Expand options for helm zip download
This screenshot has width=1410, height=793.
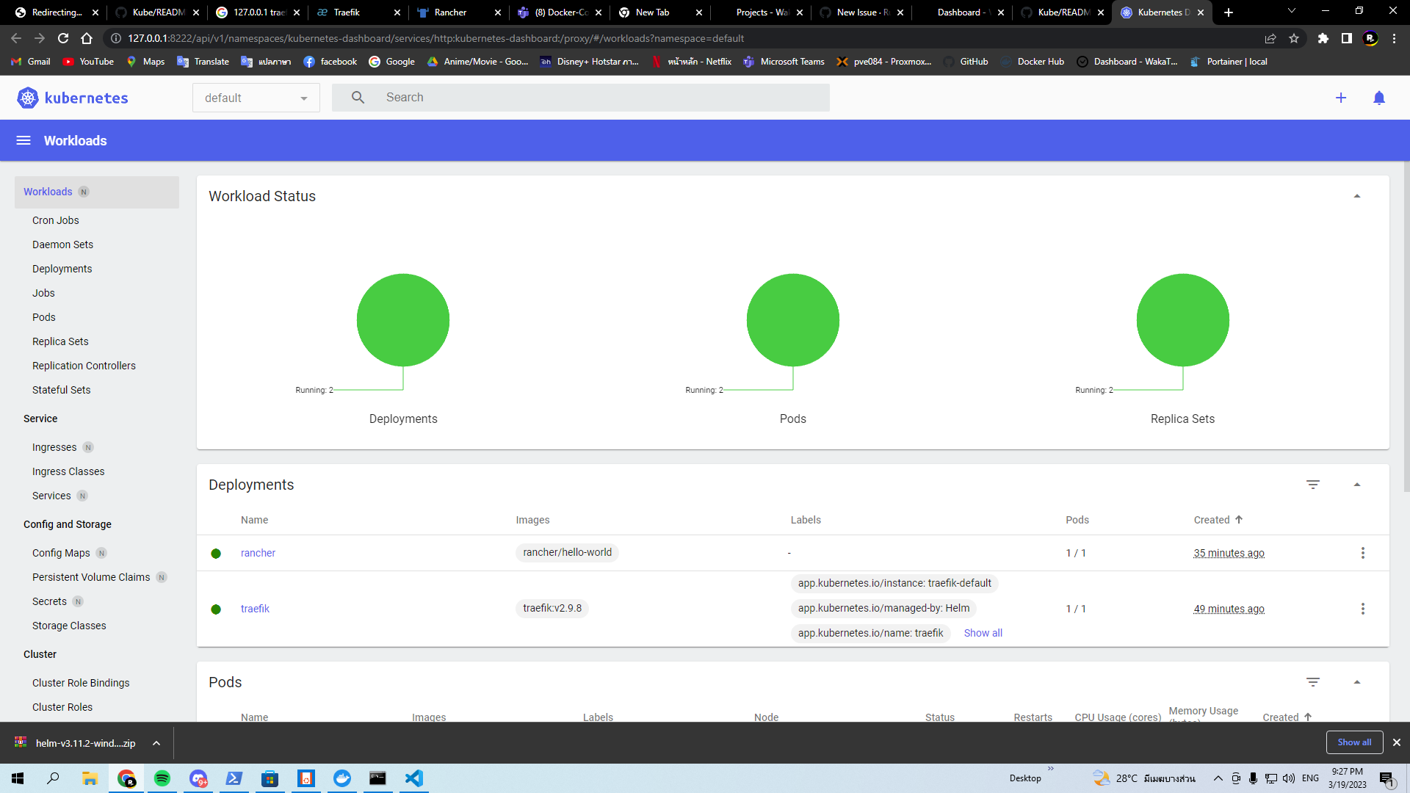[x=156, y=743]
